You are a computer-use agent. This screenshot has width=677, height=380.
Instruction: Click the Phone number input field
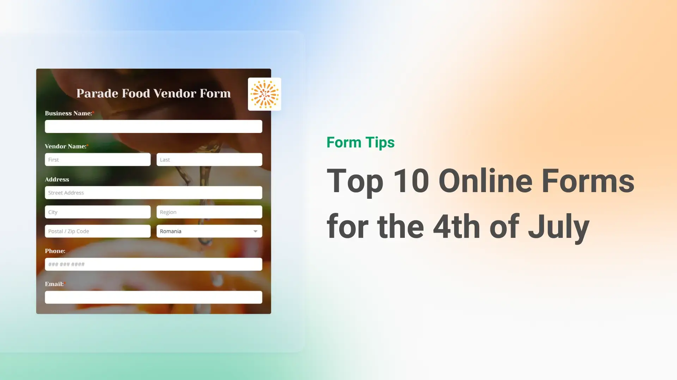[x=153, y=264]
